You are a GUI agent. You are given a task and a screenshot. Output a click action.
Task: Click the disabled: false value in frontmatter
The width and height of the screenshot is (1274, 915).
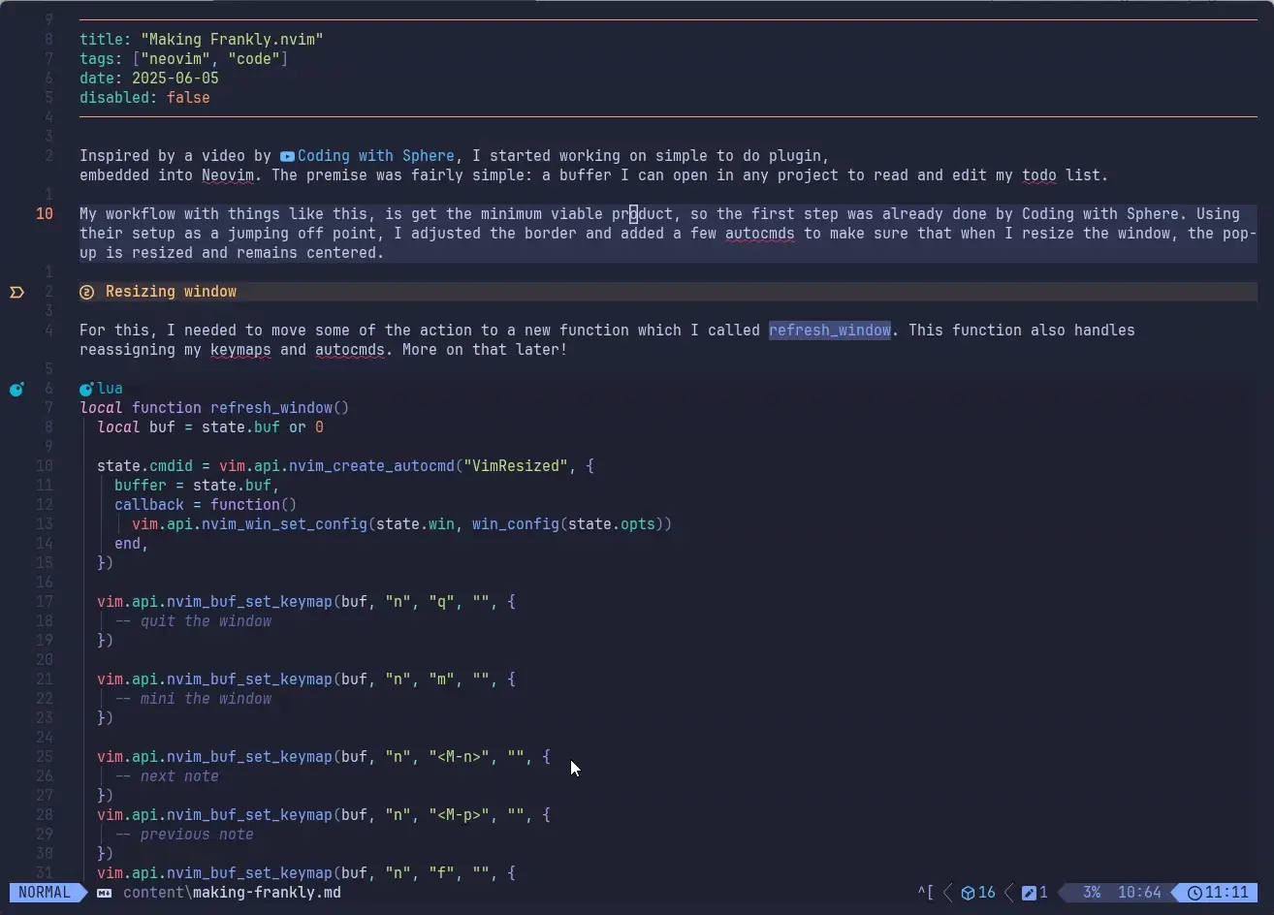[187, 98]
